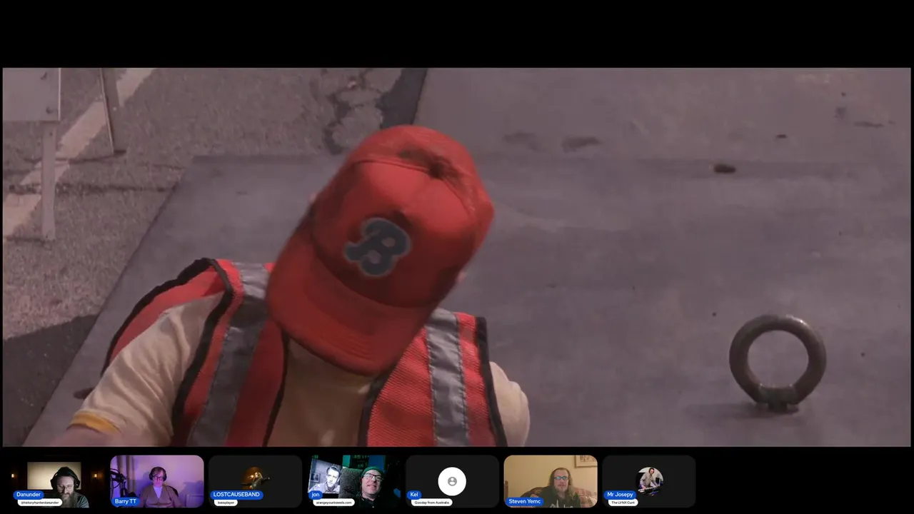The height and width of the screenshot is (514, 914).
Task: Select jon's participant video tile
Action: pyautogui.click(x=353, y=482)
